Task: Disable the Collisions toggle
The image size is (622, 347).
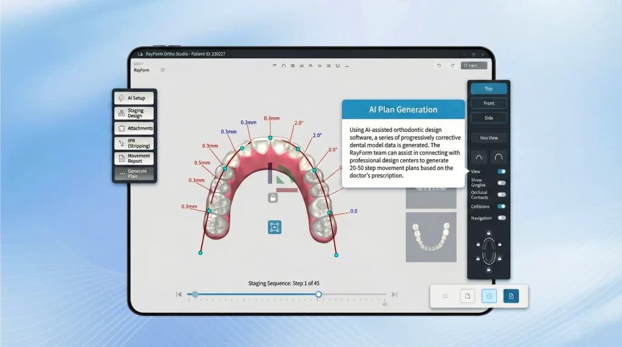Action: (501, 207)
